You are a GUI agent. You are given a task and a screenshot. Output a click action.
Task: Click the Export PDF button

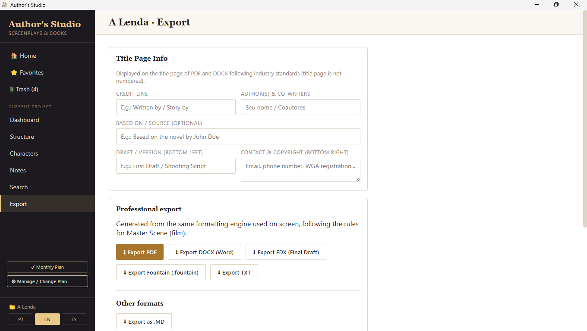140,252
